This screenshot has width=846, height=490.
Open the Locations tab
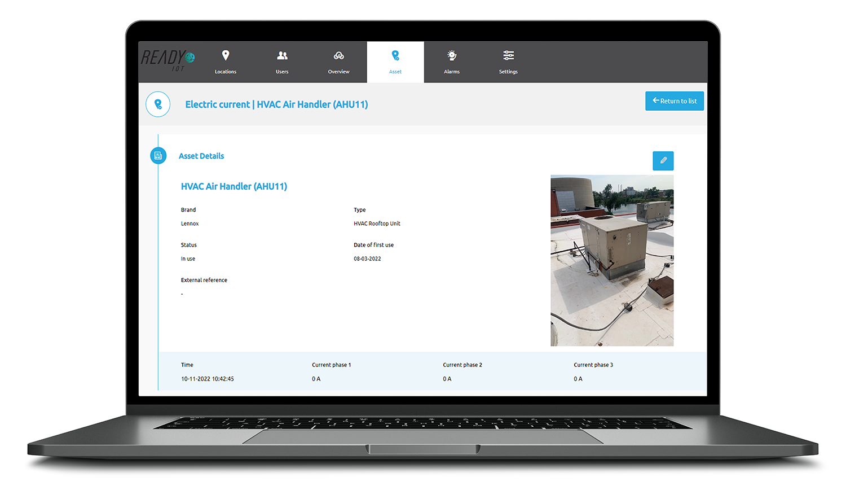coord(226,62)
